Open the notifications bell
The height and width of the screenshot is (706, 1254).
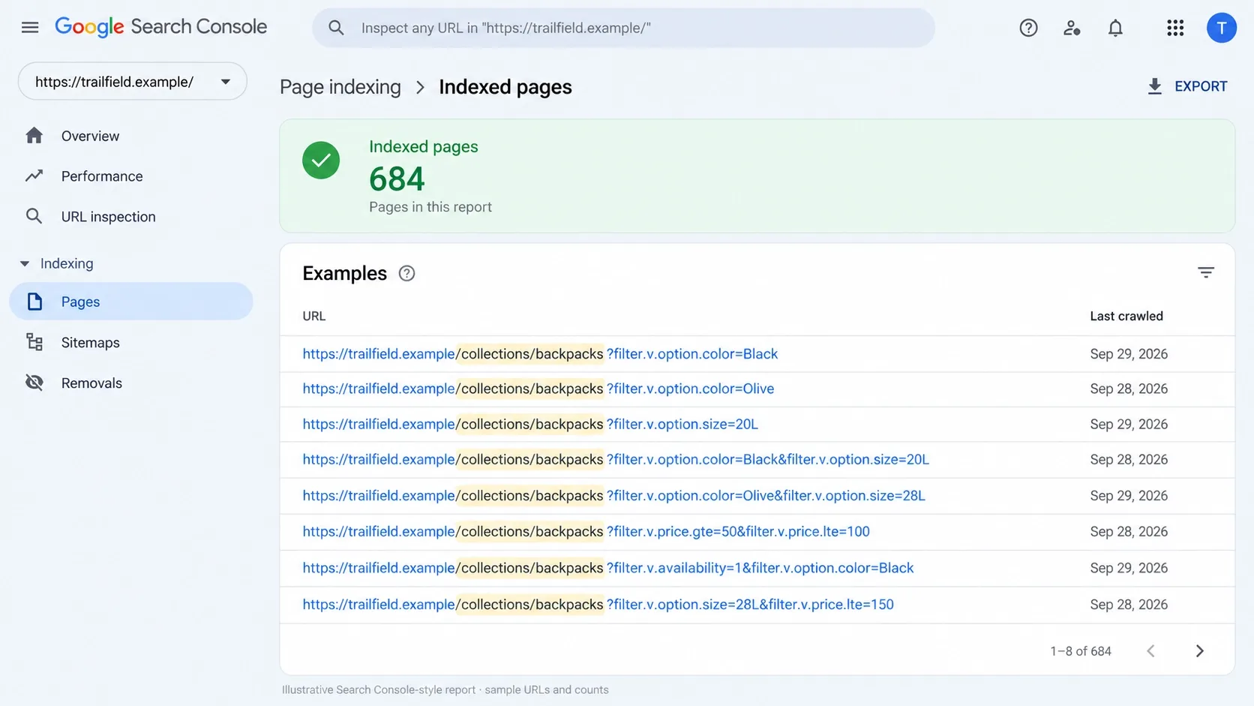[1115, 28]
